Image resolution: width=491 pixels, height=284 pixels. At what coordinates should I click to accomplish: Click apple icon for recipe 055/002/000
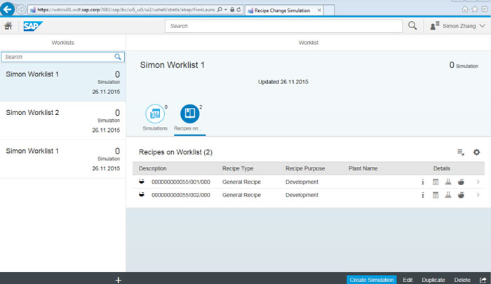tap(461, 195)
